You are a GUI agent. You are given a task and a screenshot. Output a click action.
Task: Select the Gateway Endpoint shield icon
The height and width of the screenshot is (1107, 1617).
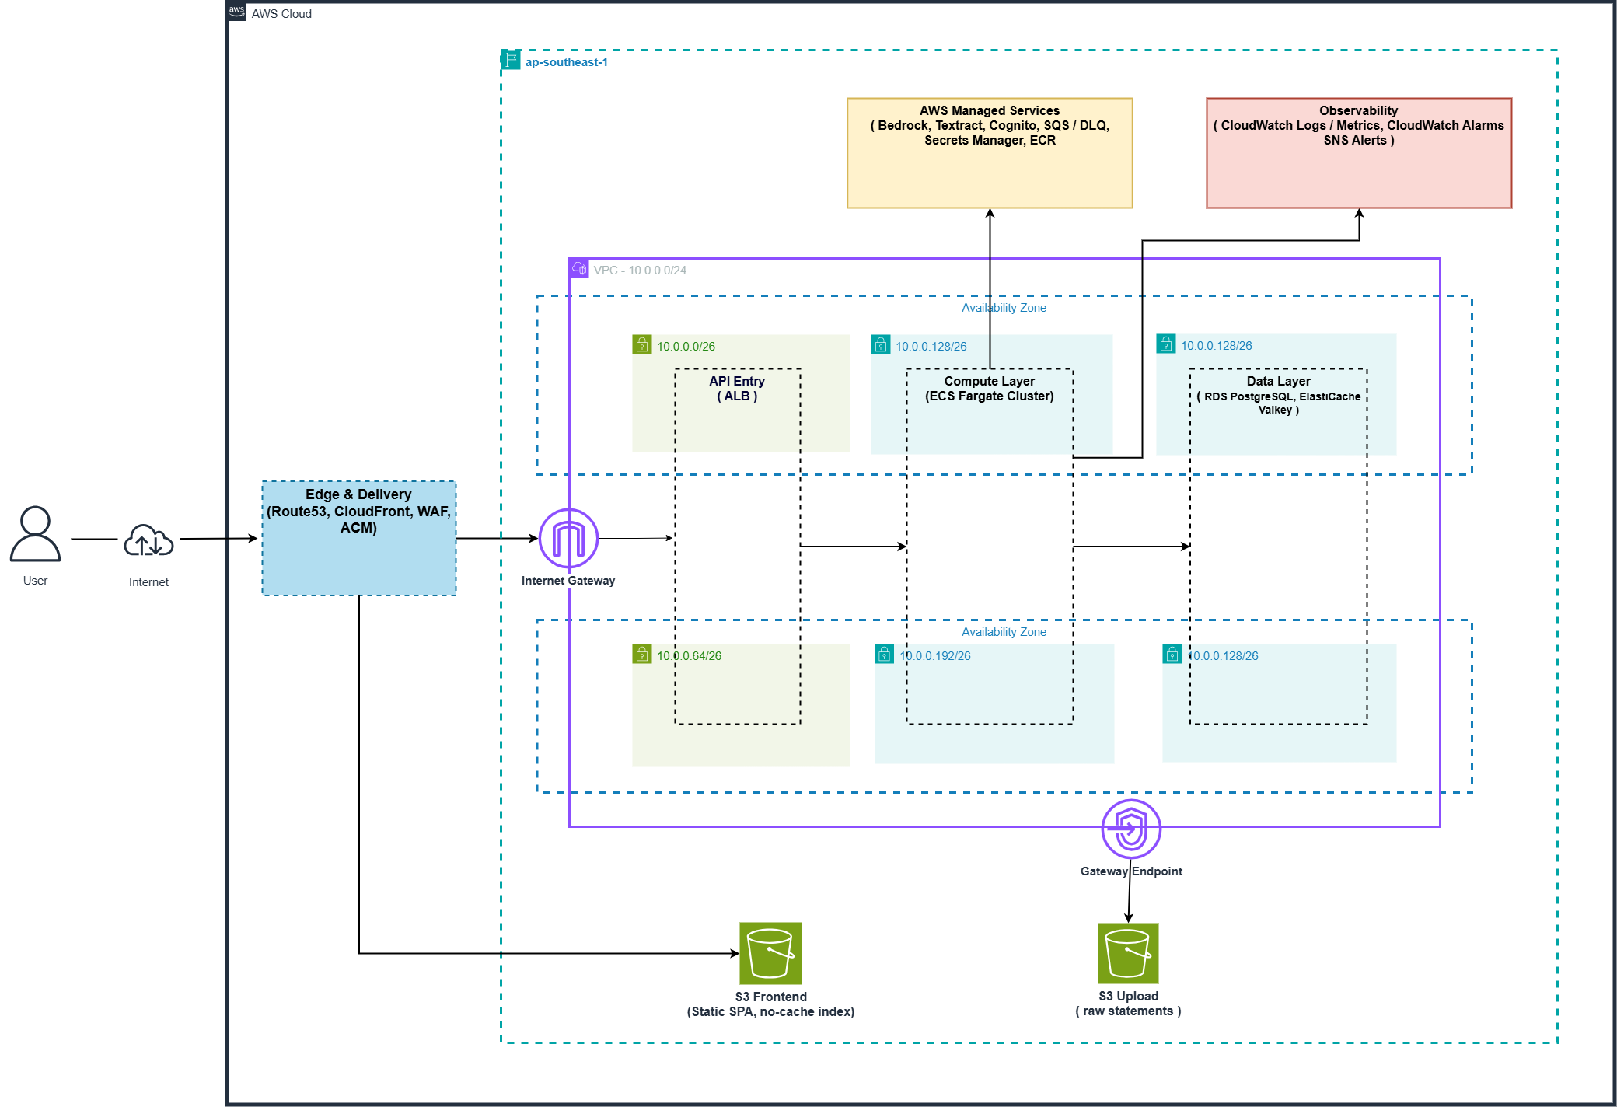point(1131,829)
